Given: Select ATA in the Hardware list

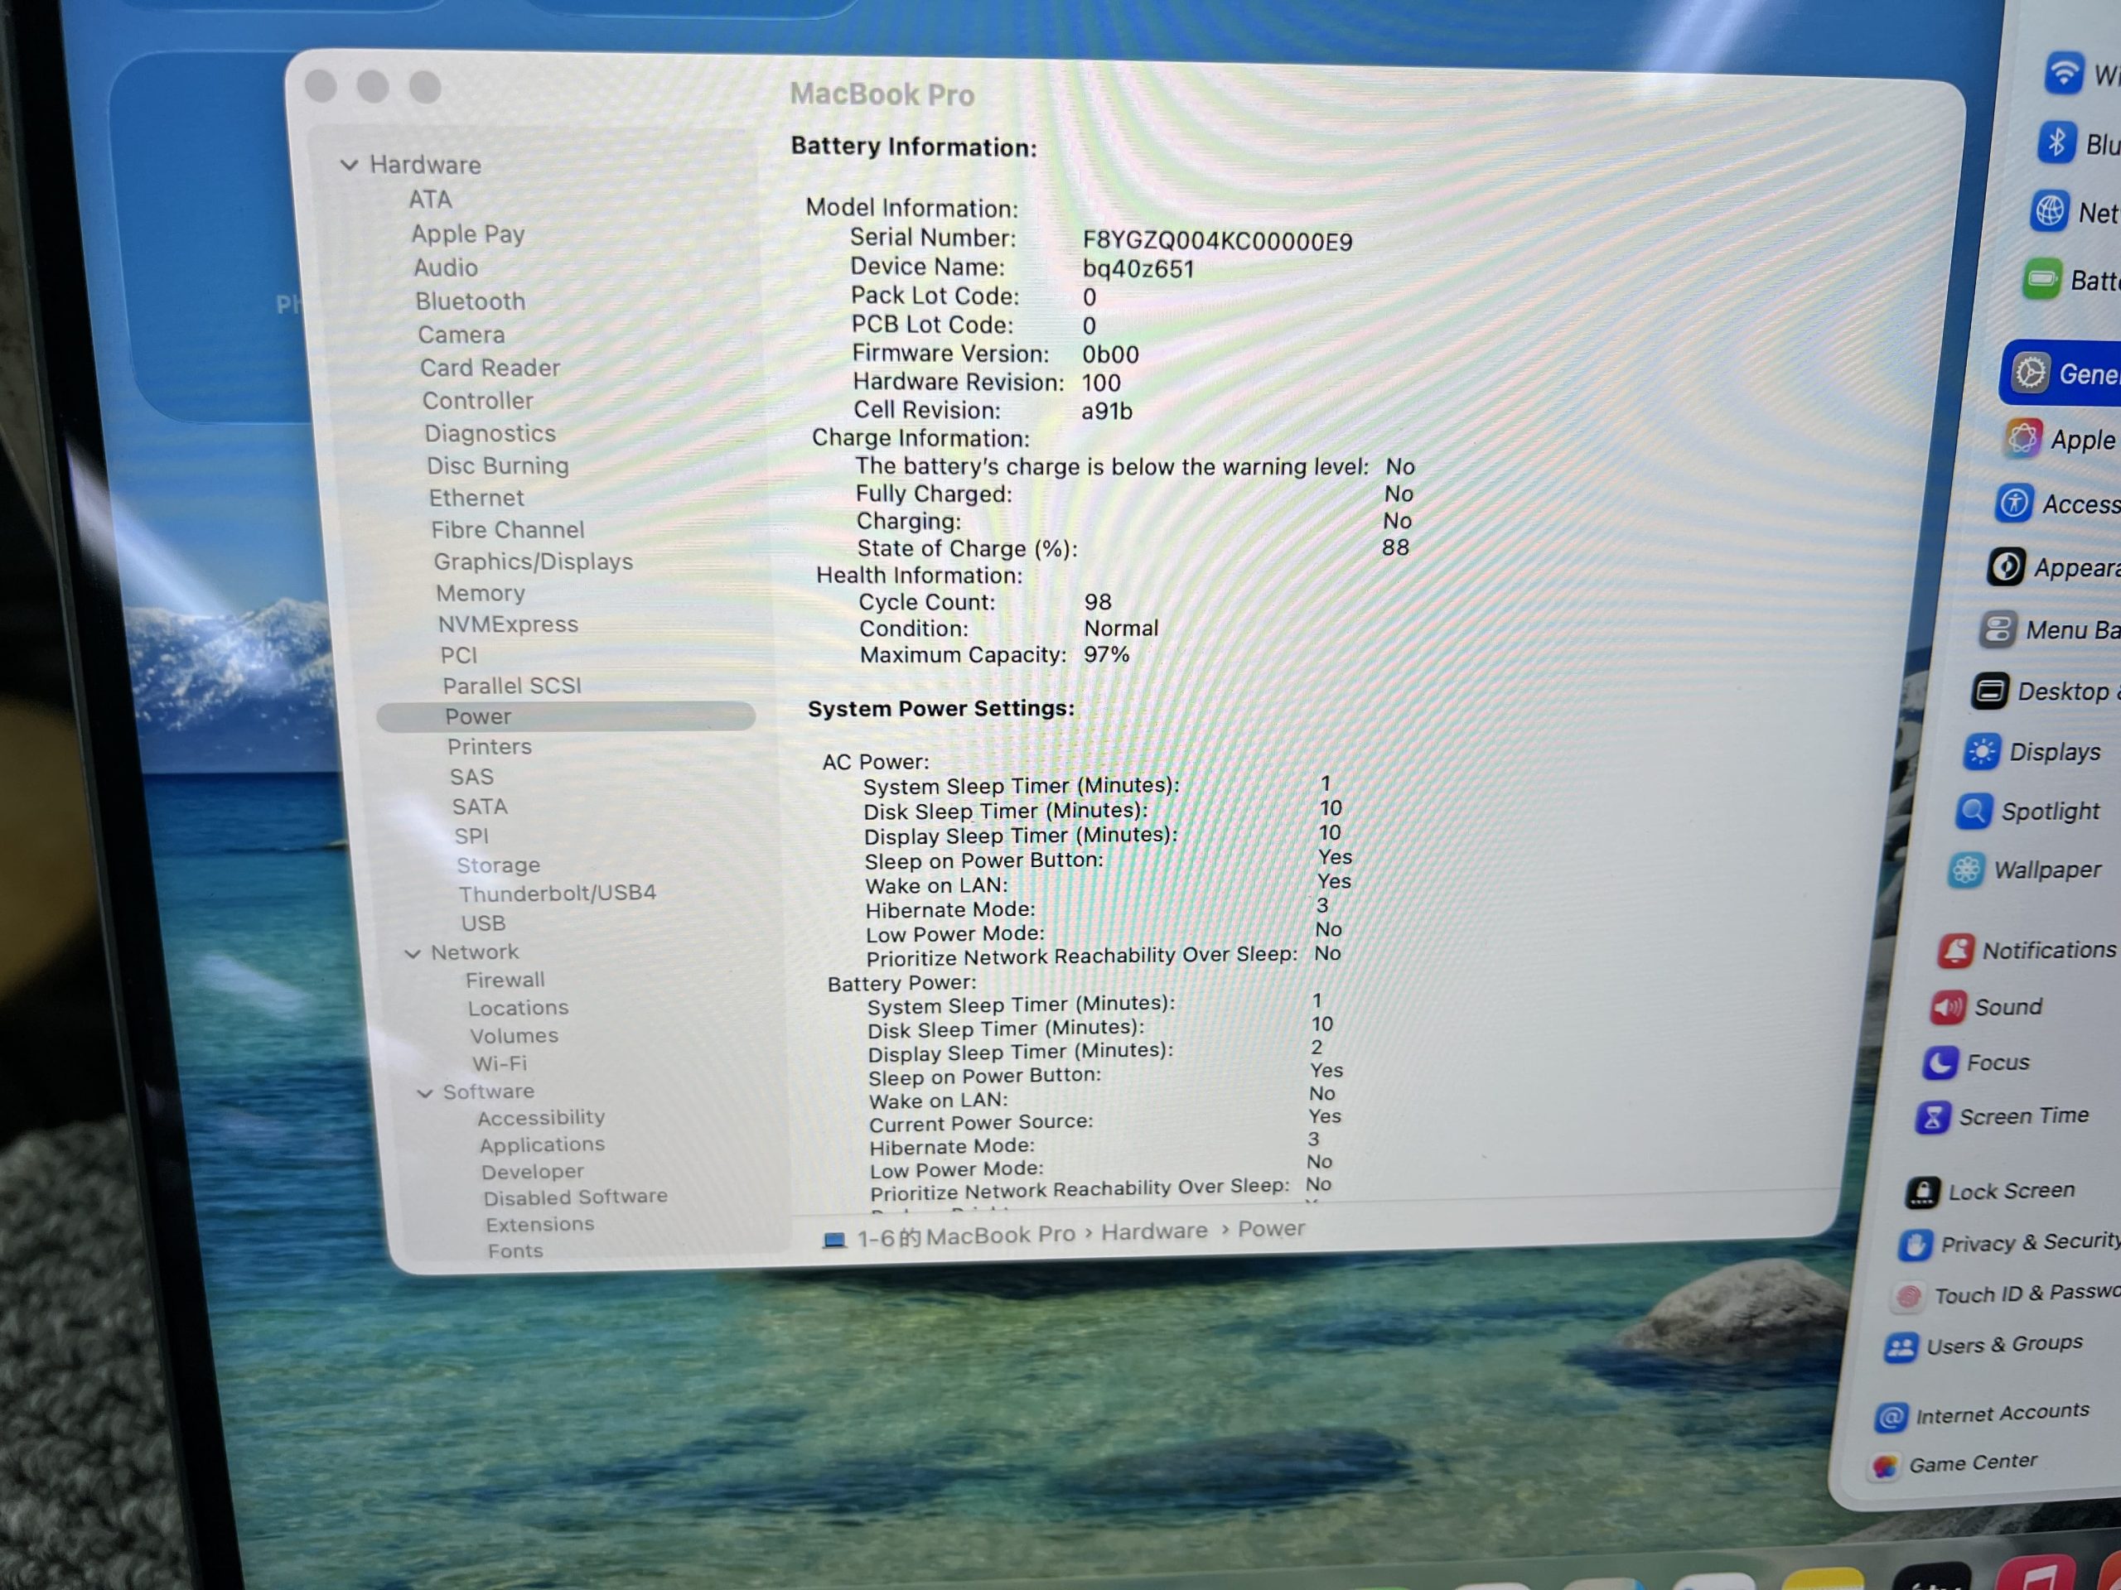Looking at the screenshot, I should (431, 200).
